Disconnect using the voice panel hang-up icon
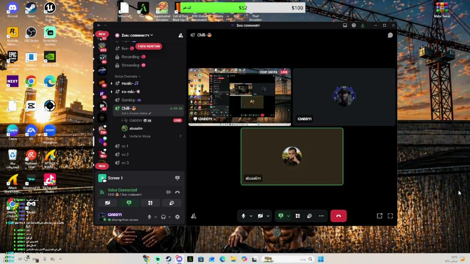Image resolution: width=470 pixels, height=264 pixels. 177,192
